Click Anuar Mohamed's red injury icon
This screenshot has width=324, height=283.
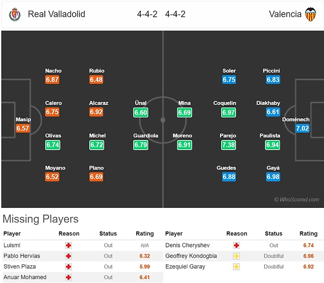68,277
